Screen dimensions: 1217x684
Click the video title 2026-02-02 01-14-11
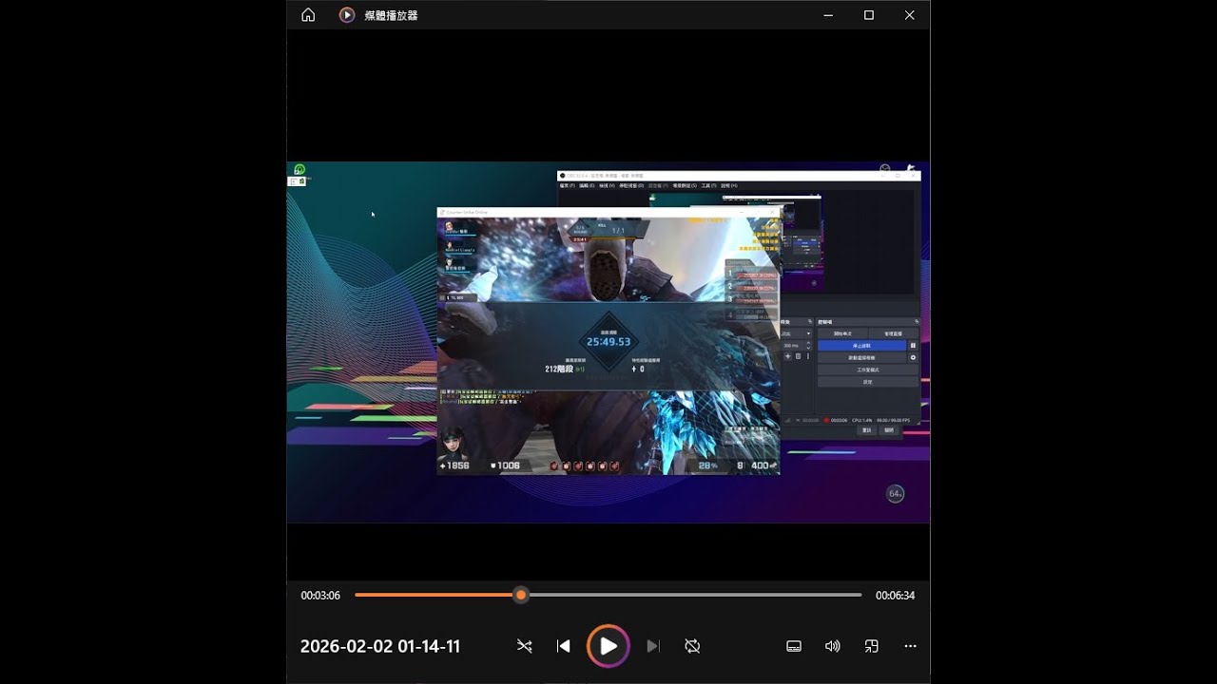coord(380,646)
